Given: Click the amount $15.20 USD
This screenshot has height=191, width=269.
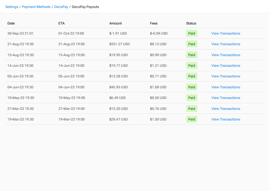Looking at the screenshot, I should click(118, 109).
